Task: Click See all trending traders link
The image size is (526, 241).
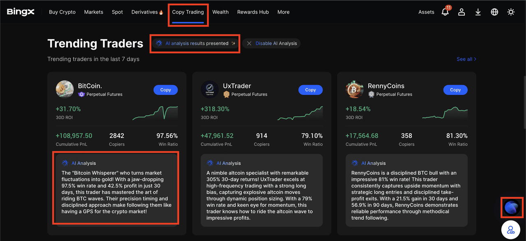Action: [x=466, y=59]
